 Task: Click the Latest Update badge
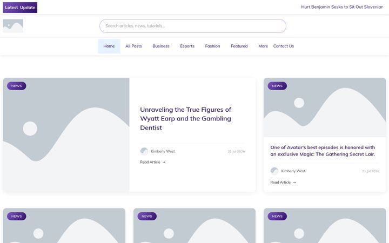(x=20, y=8)
